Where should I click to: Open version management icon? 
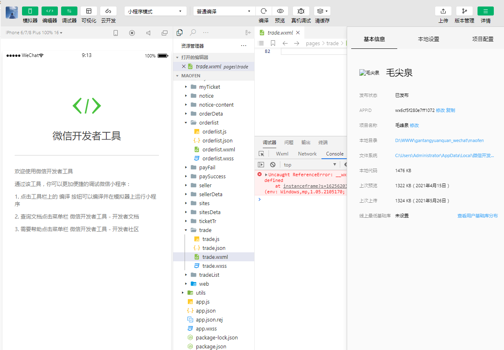(x=464, y=11)
